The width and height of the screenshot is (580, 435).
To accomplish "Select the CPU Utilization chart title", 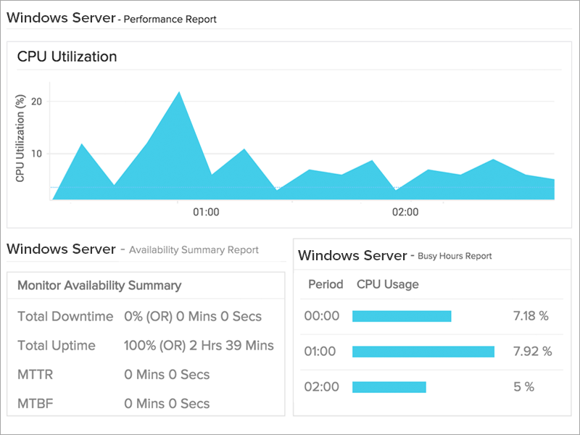I will point(67,57).
